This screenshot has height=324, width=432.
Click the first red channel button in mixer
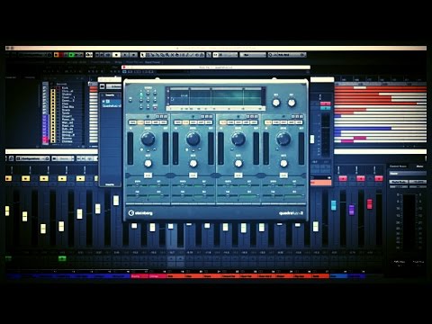343,178
